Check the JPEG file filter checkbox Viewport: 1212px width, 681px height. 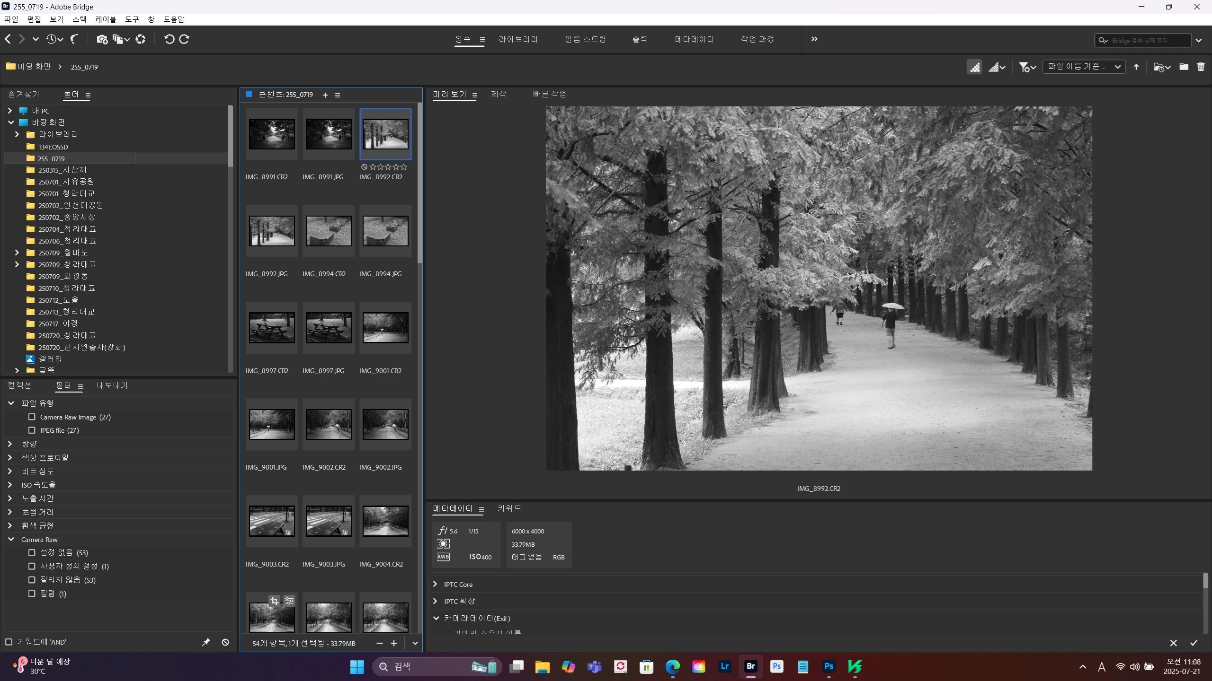32,430
